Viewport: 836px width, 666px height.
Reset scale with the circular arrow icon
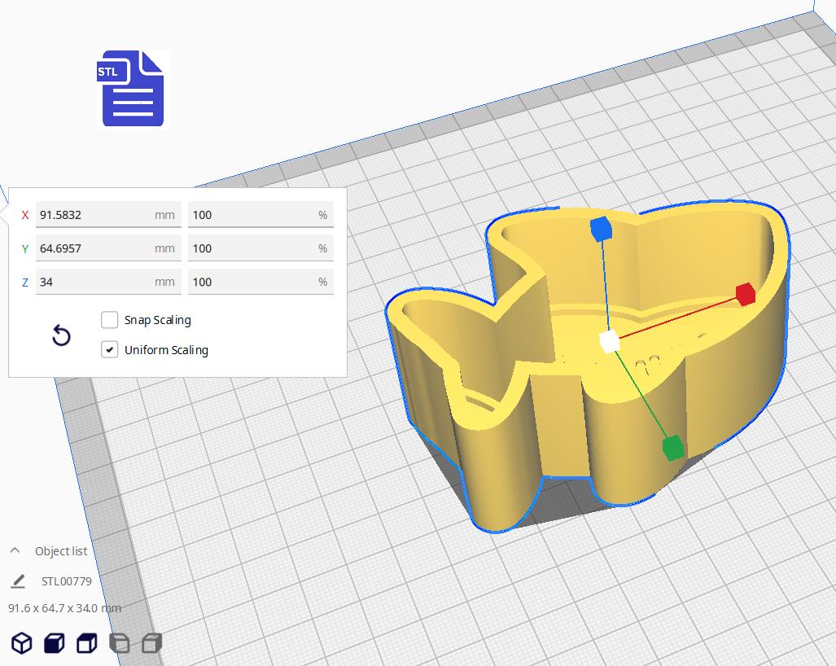(x=61, y=336)
